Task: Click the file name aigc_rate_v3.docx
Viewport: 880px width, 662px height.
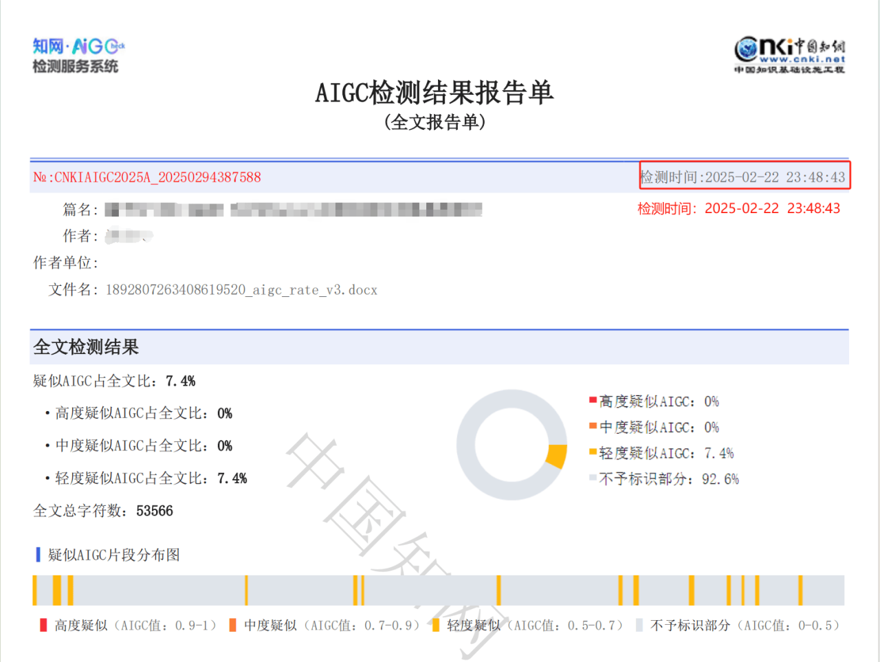Action: pos(241,290)
